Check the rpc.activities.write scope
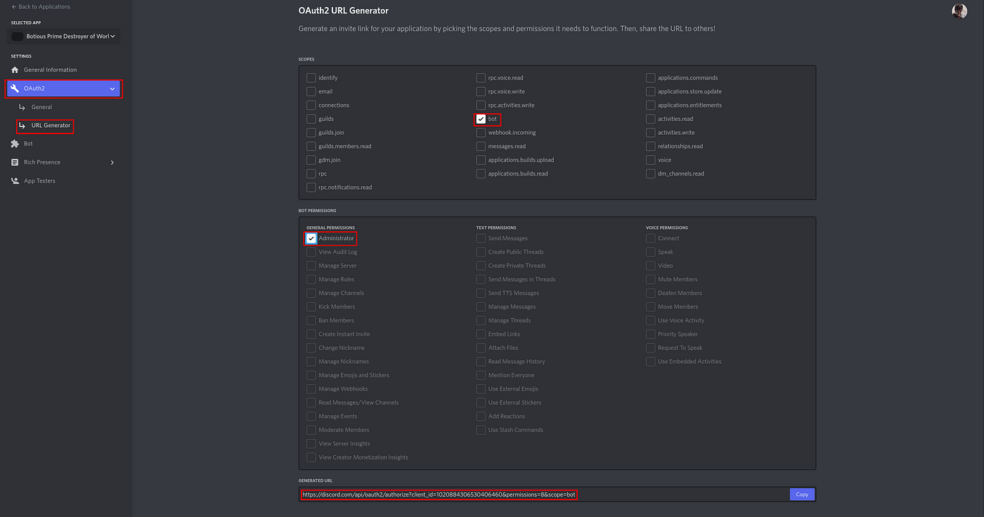 click(x=481, y=105)
